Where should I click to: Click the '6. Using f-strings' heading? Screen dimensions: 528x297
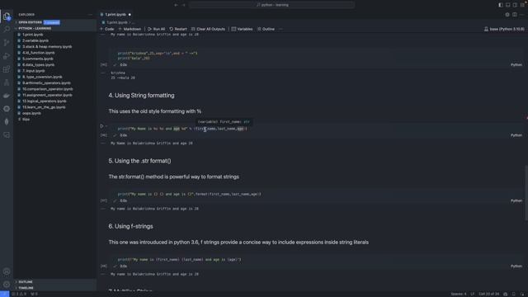130,226
